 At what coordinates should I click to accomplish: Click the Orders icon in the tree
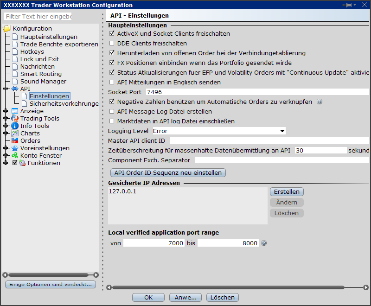[15, 141]
